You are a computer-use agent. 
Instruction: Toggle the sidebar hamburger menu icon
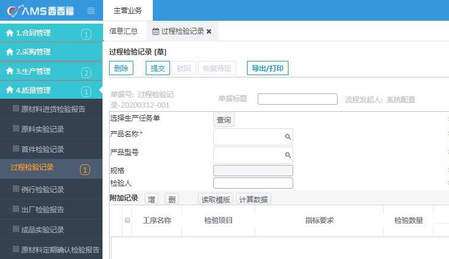coord(91,11)
